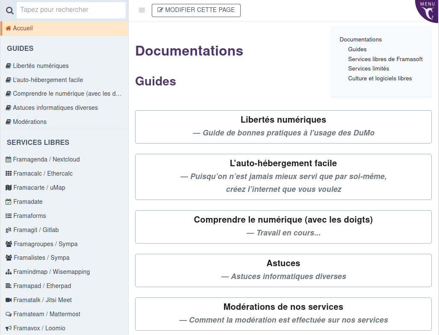The width and height of the screenshot is (439, 335).
Task: Click book icon beside Astuces informatiques diverses
Action: pyautogui.click(x=9, y=108)
